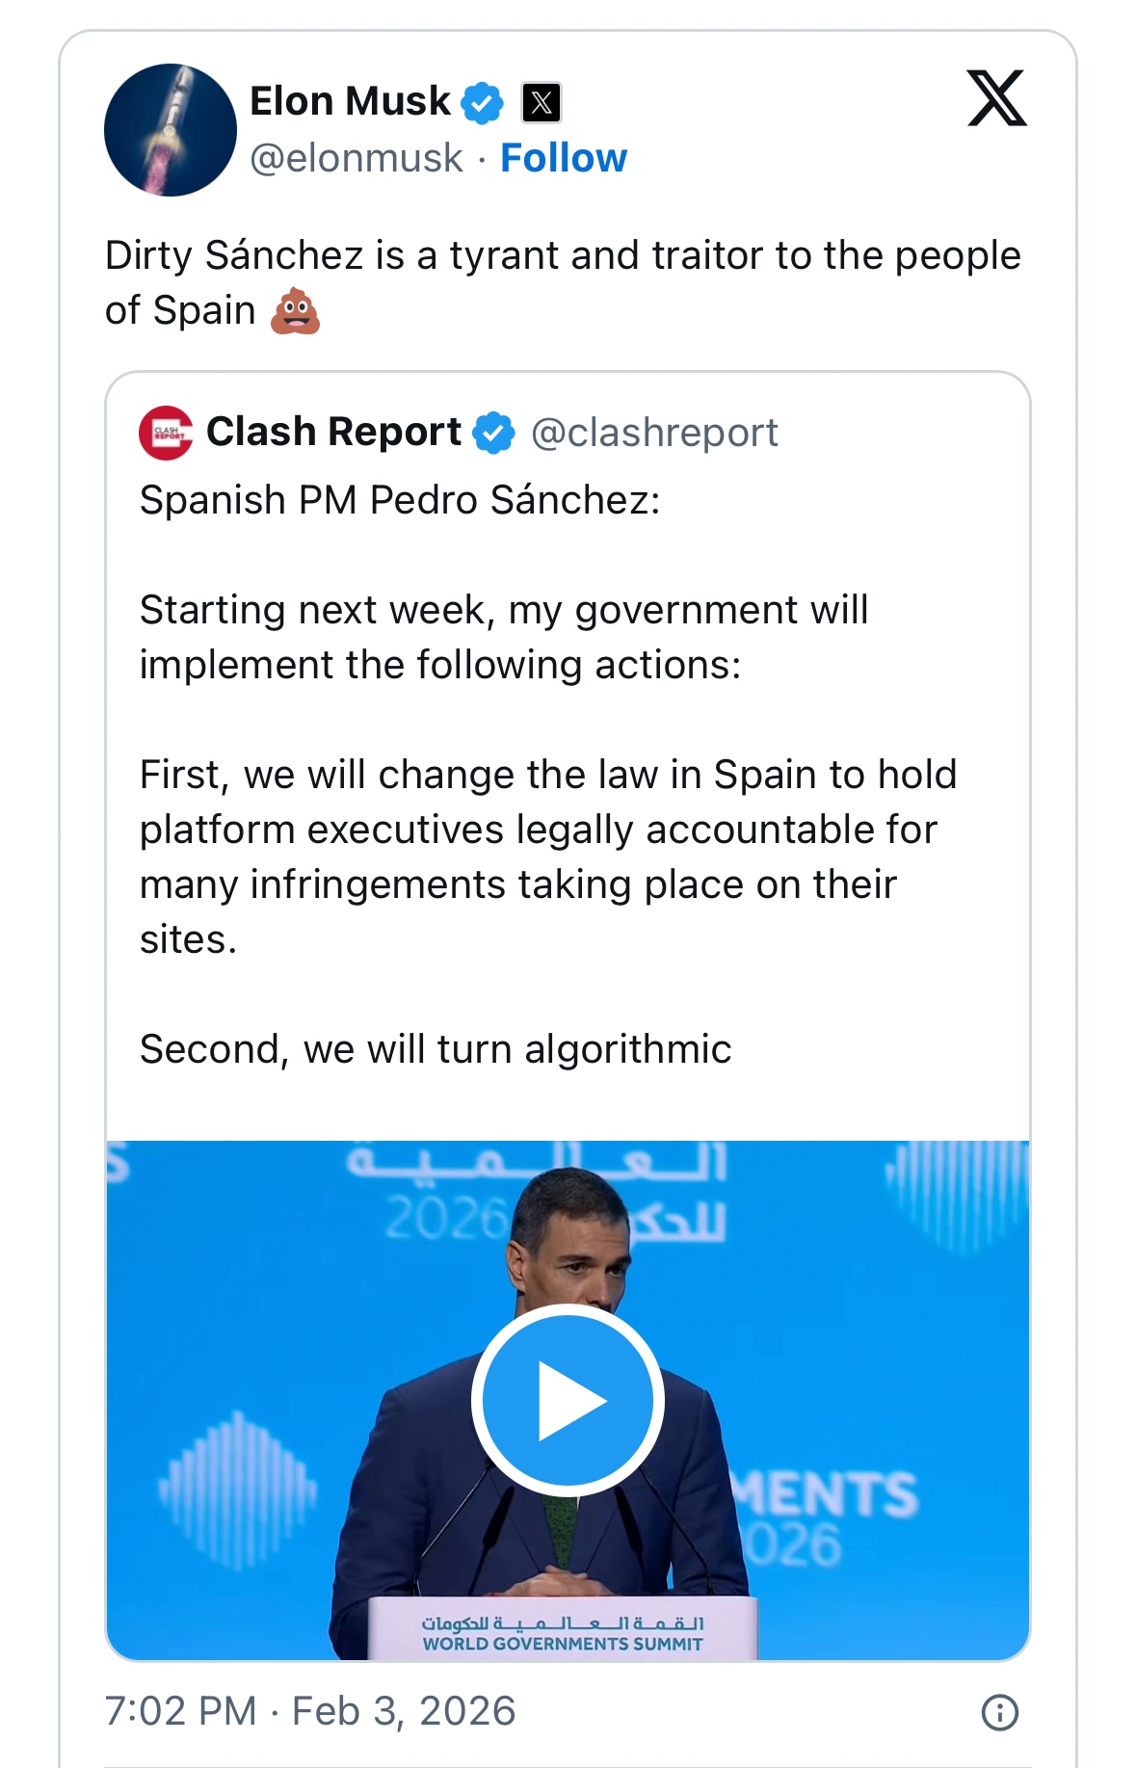This screenshot has width=1136, height=1768.
Task: Click the World Governments Summit podium sign in video
Action: pyautogui.click(x=563, y=1634)
